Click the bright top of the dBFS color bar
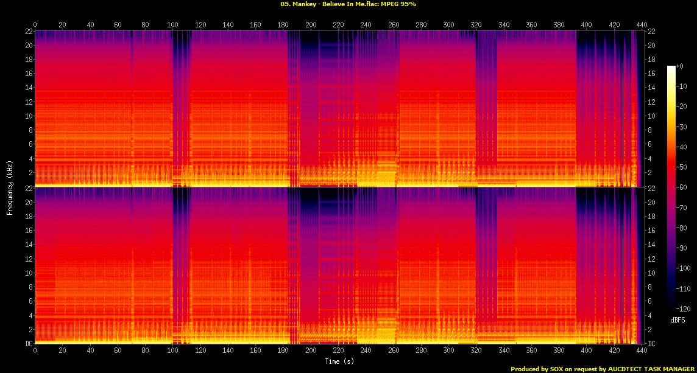697x373 pixels. 671,68
